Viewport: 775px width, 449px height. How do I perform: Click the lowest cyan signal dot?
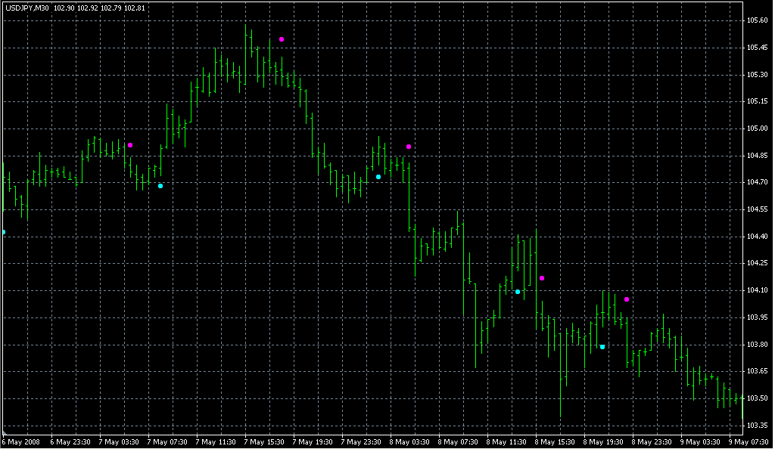(x=602, y=347)
